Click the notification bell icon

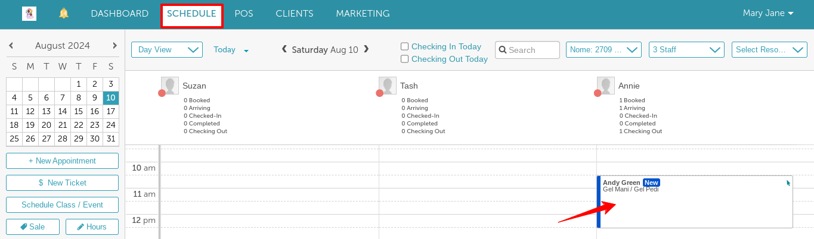coord(64,13)
